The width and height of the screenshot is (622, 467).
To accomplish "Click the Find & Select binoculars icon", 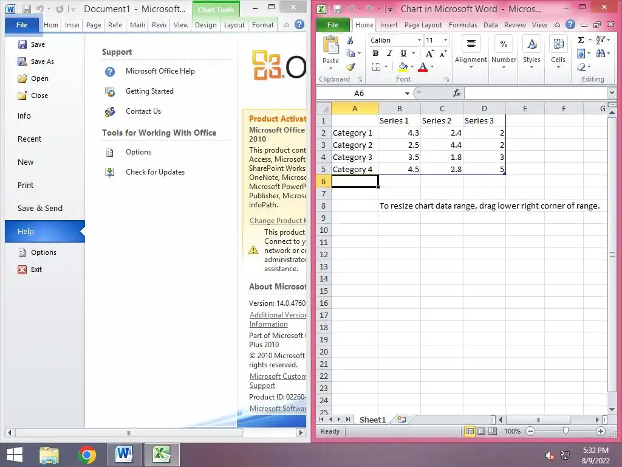I will [x=600, y=54].
